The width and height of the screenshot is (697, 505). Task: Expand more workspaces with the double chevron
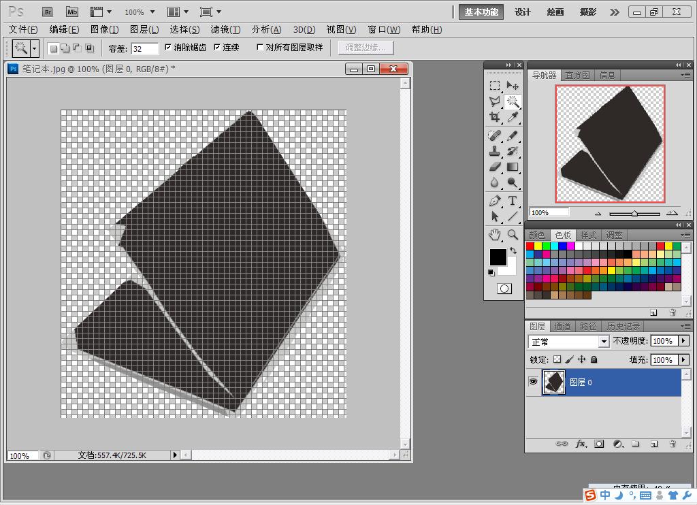615,12
